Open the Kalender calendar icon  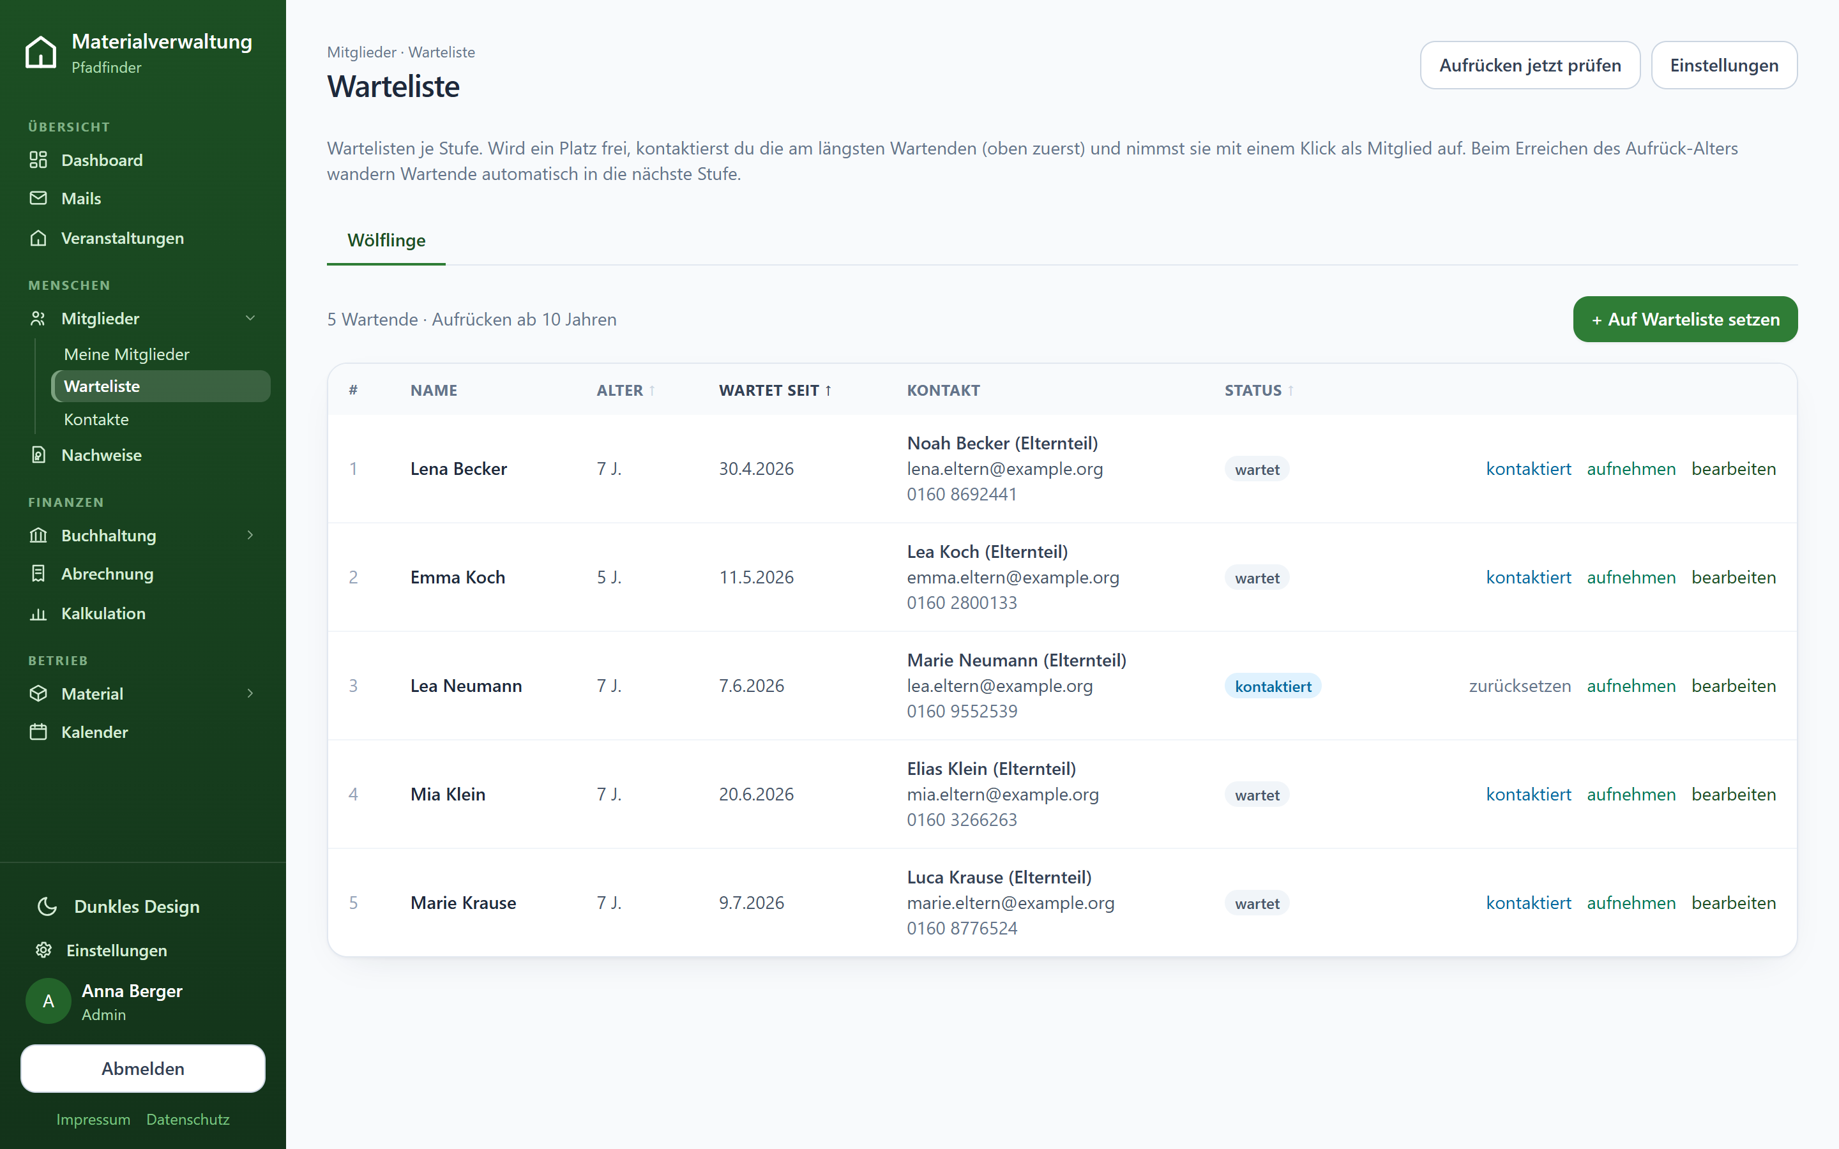pos(38,732)
